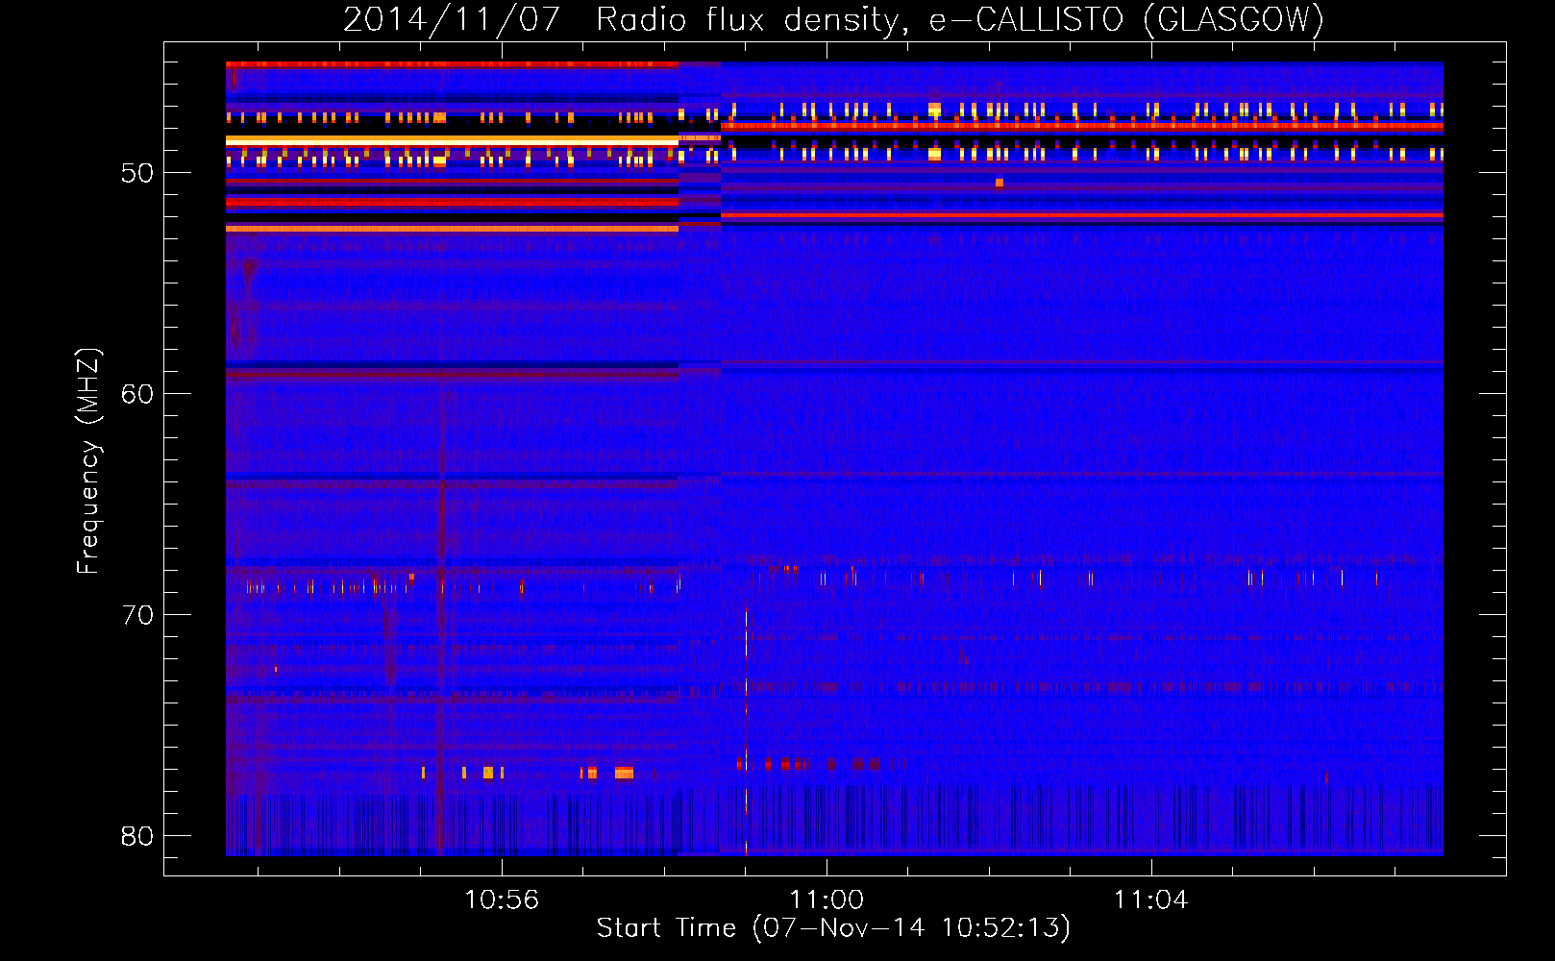Select the 70 frequency tick label
The height and width of the screenshot is (961, 1555).
[137, 615]
